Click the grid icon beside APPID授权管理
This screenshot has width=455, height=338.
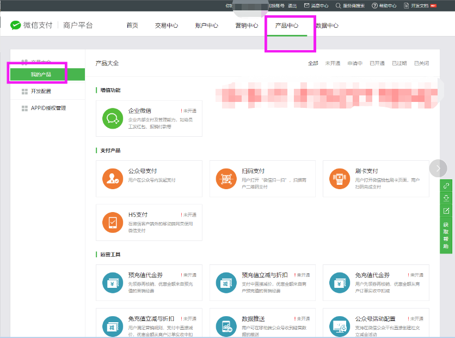[x=24, y=108]
